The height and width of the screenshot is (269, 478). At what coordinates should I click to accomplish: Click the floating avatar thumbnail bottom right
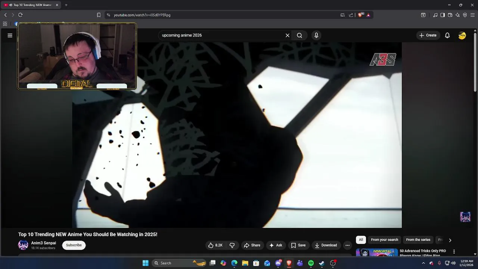[x=465, y=217]
